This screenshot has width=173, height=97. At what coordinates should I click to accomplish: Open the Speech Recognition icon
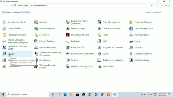click(131, 54)
